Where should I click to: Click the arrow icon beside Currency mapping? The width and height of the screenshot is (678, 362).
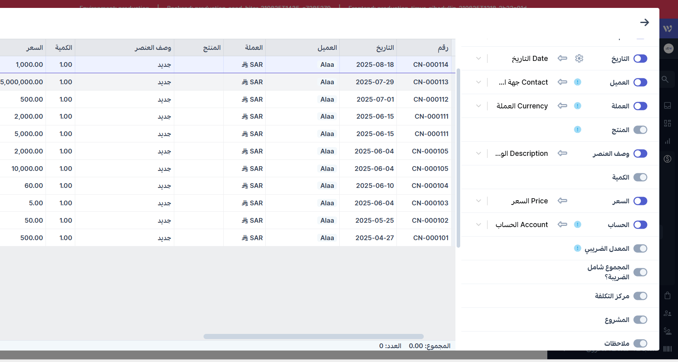tap(562, 106)
